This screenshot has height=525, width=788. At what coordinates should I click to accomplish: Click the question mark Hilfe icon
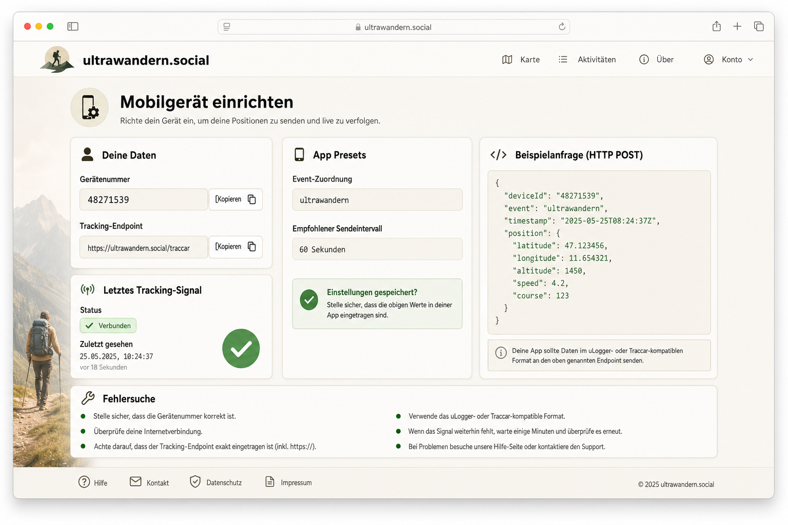(84, 482)
